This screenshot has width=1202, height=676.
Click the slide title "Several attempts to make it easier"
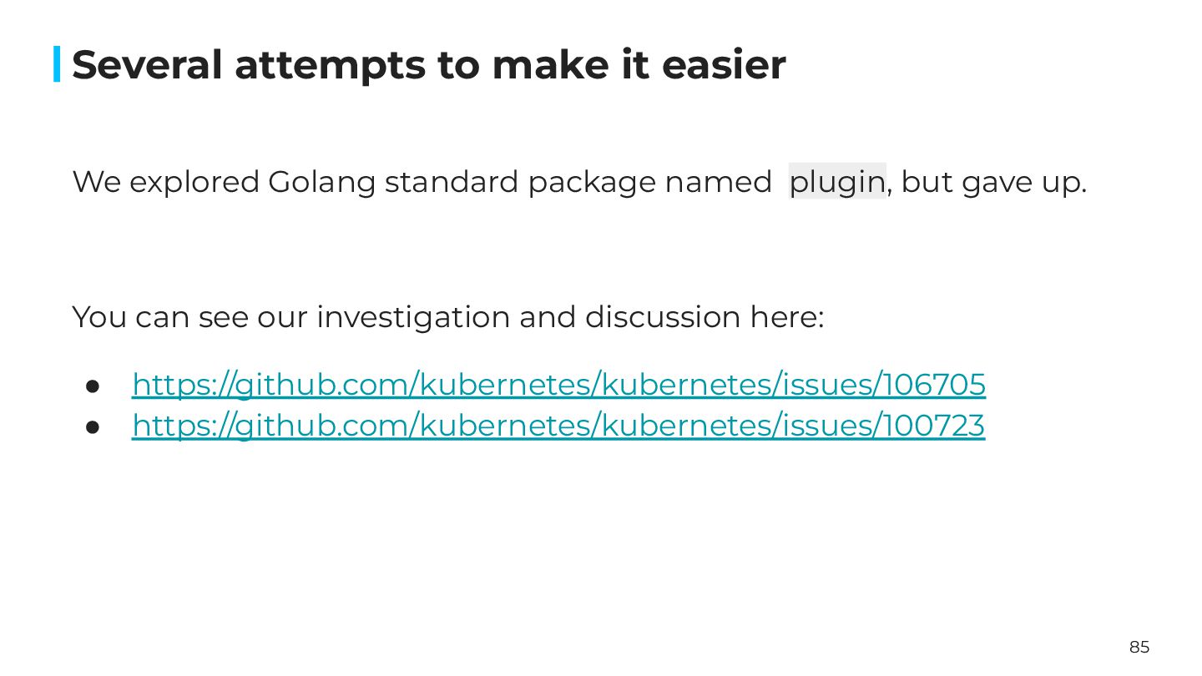428,65
